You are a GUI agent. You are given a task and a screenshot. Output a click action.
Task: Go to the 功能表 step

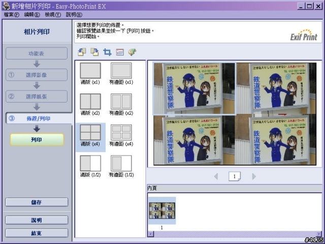point(37,53)
